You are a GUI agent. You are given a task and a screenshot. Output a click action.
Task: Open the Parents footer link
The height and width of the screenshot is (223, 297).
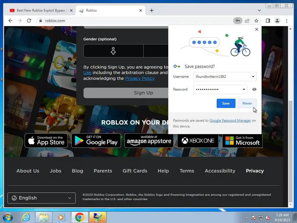click(x=103, y=171)
